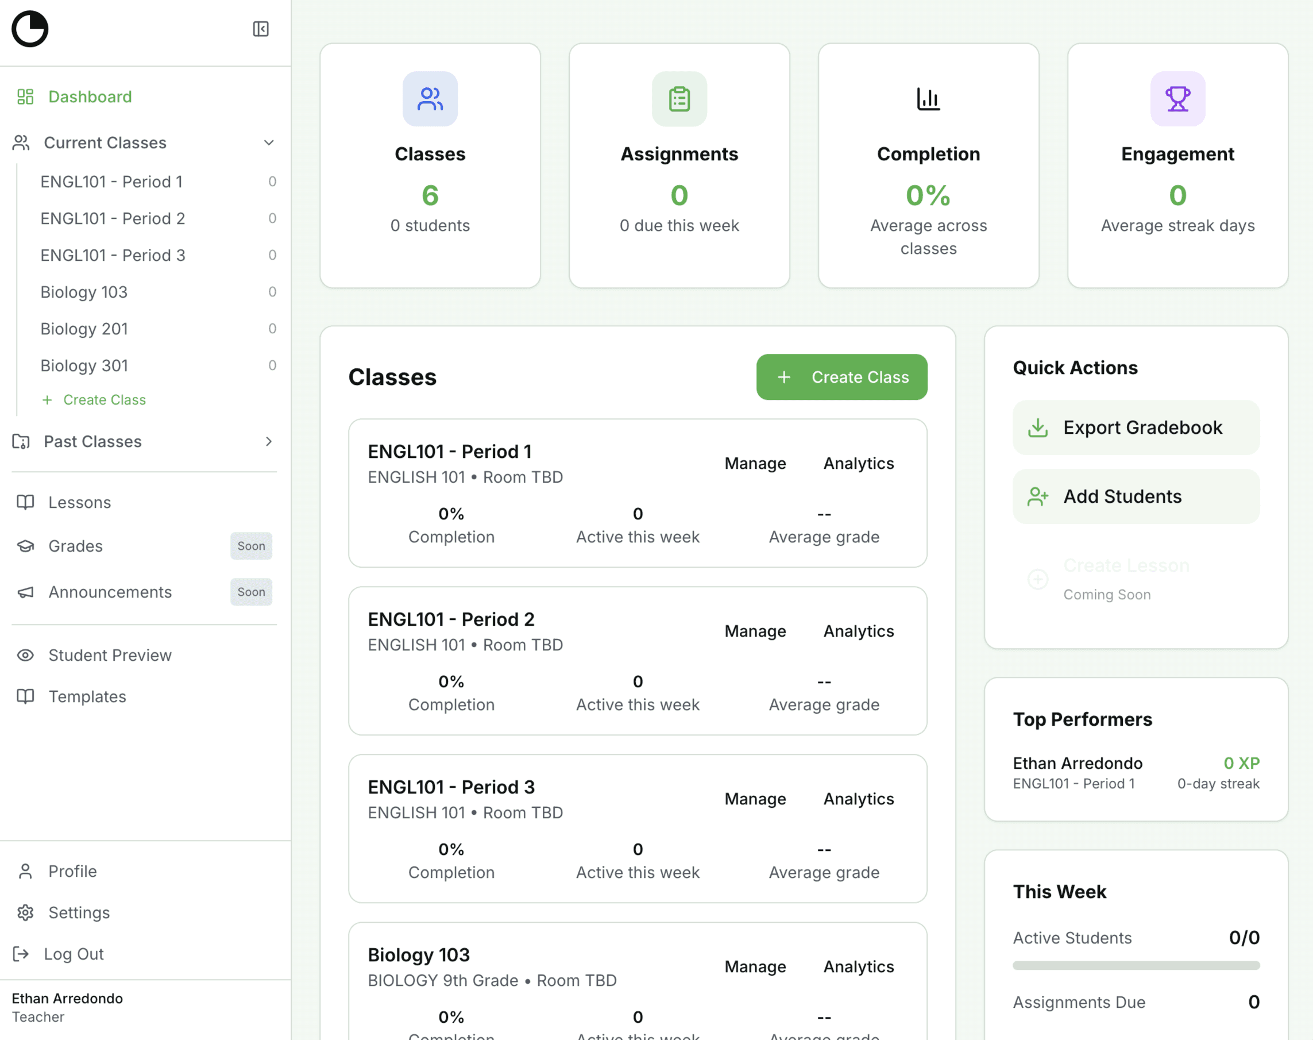
Task: Select Manage on Biology 103
Action: click(755, 966)
